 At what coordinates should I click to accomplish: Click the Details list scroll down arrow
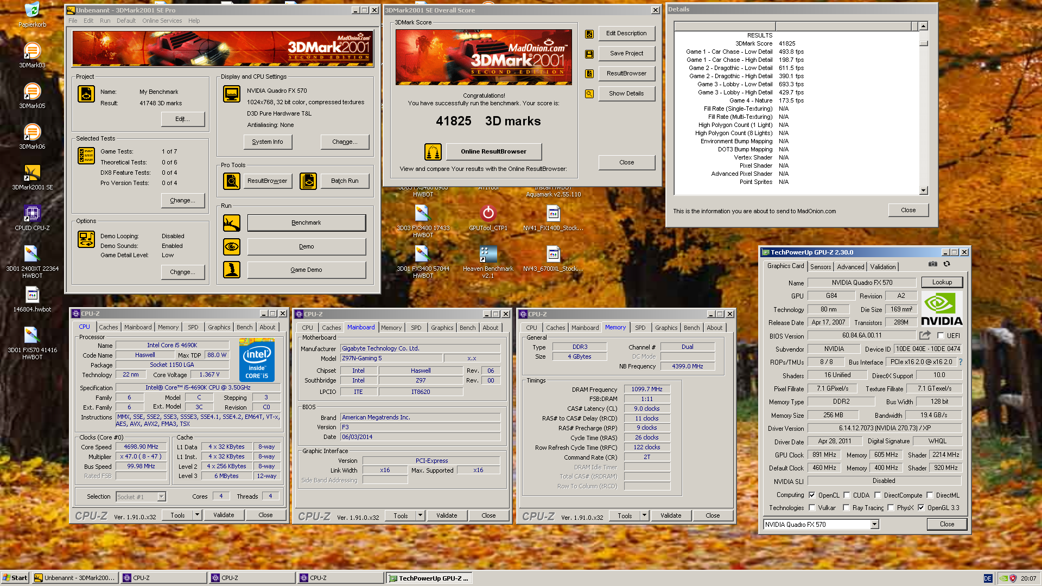point(924,190)
